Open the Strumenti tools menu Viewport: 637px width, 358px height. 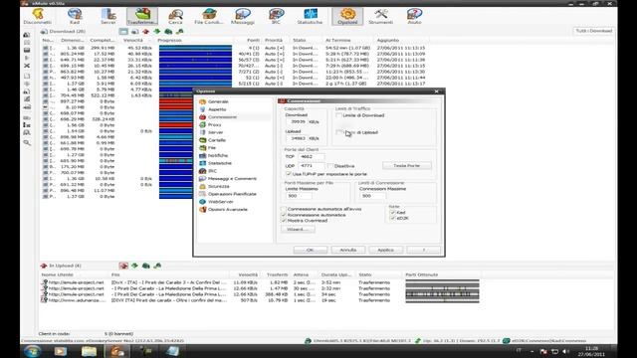(380, 16)
